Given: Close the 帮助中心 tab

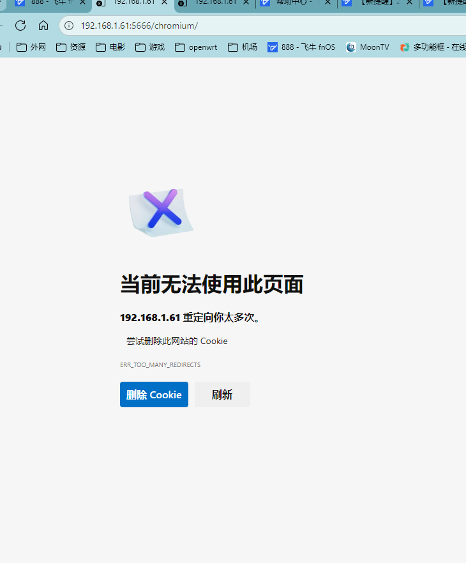Looking at the screenshot, I should [x=327, y=3].
